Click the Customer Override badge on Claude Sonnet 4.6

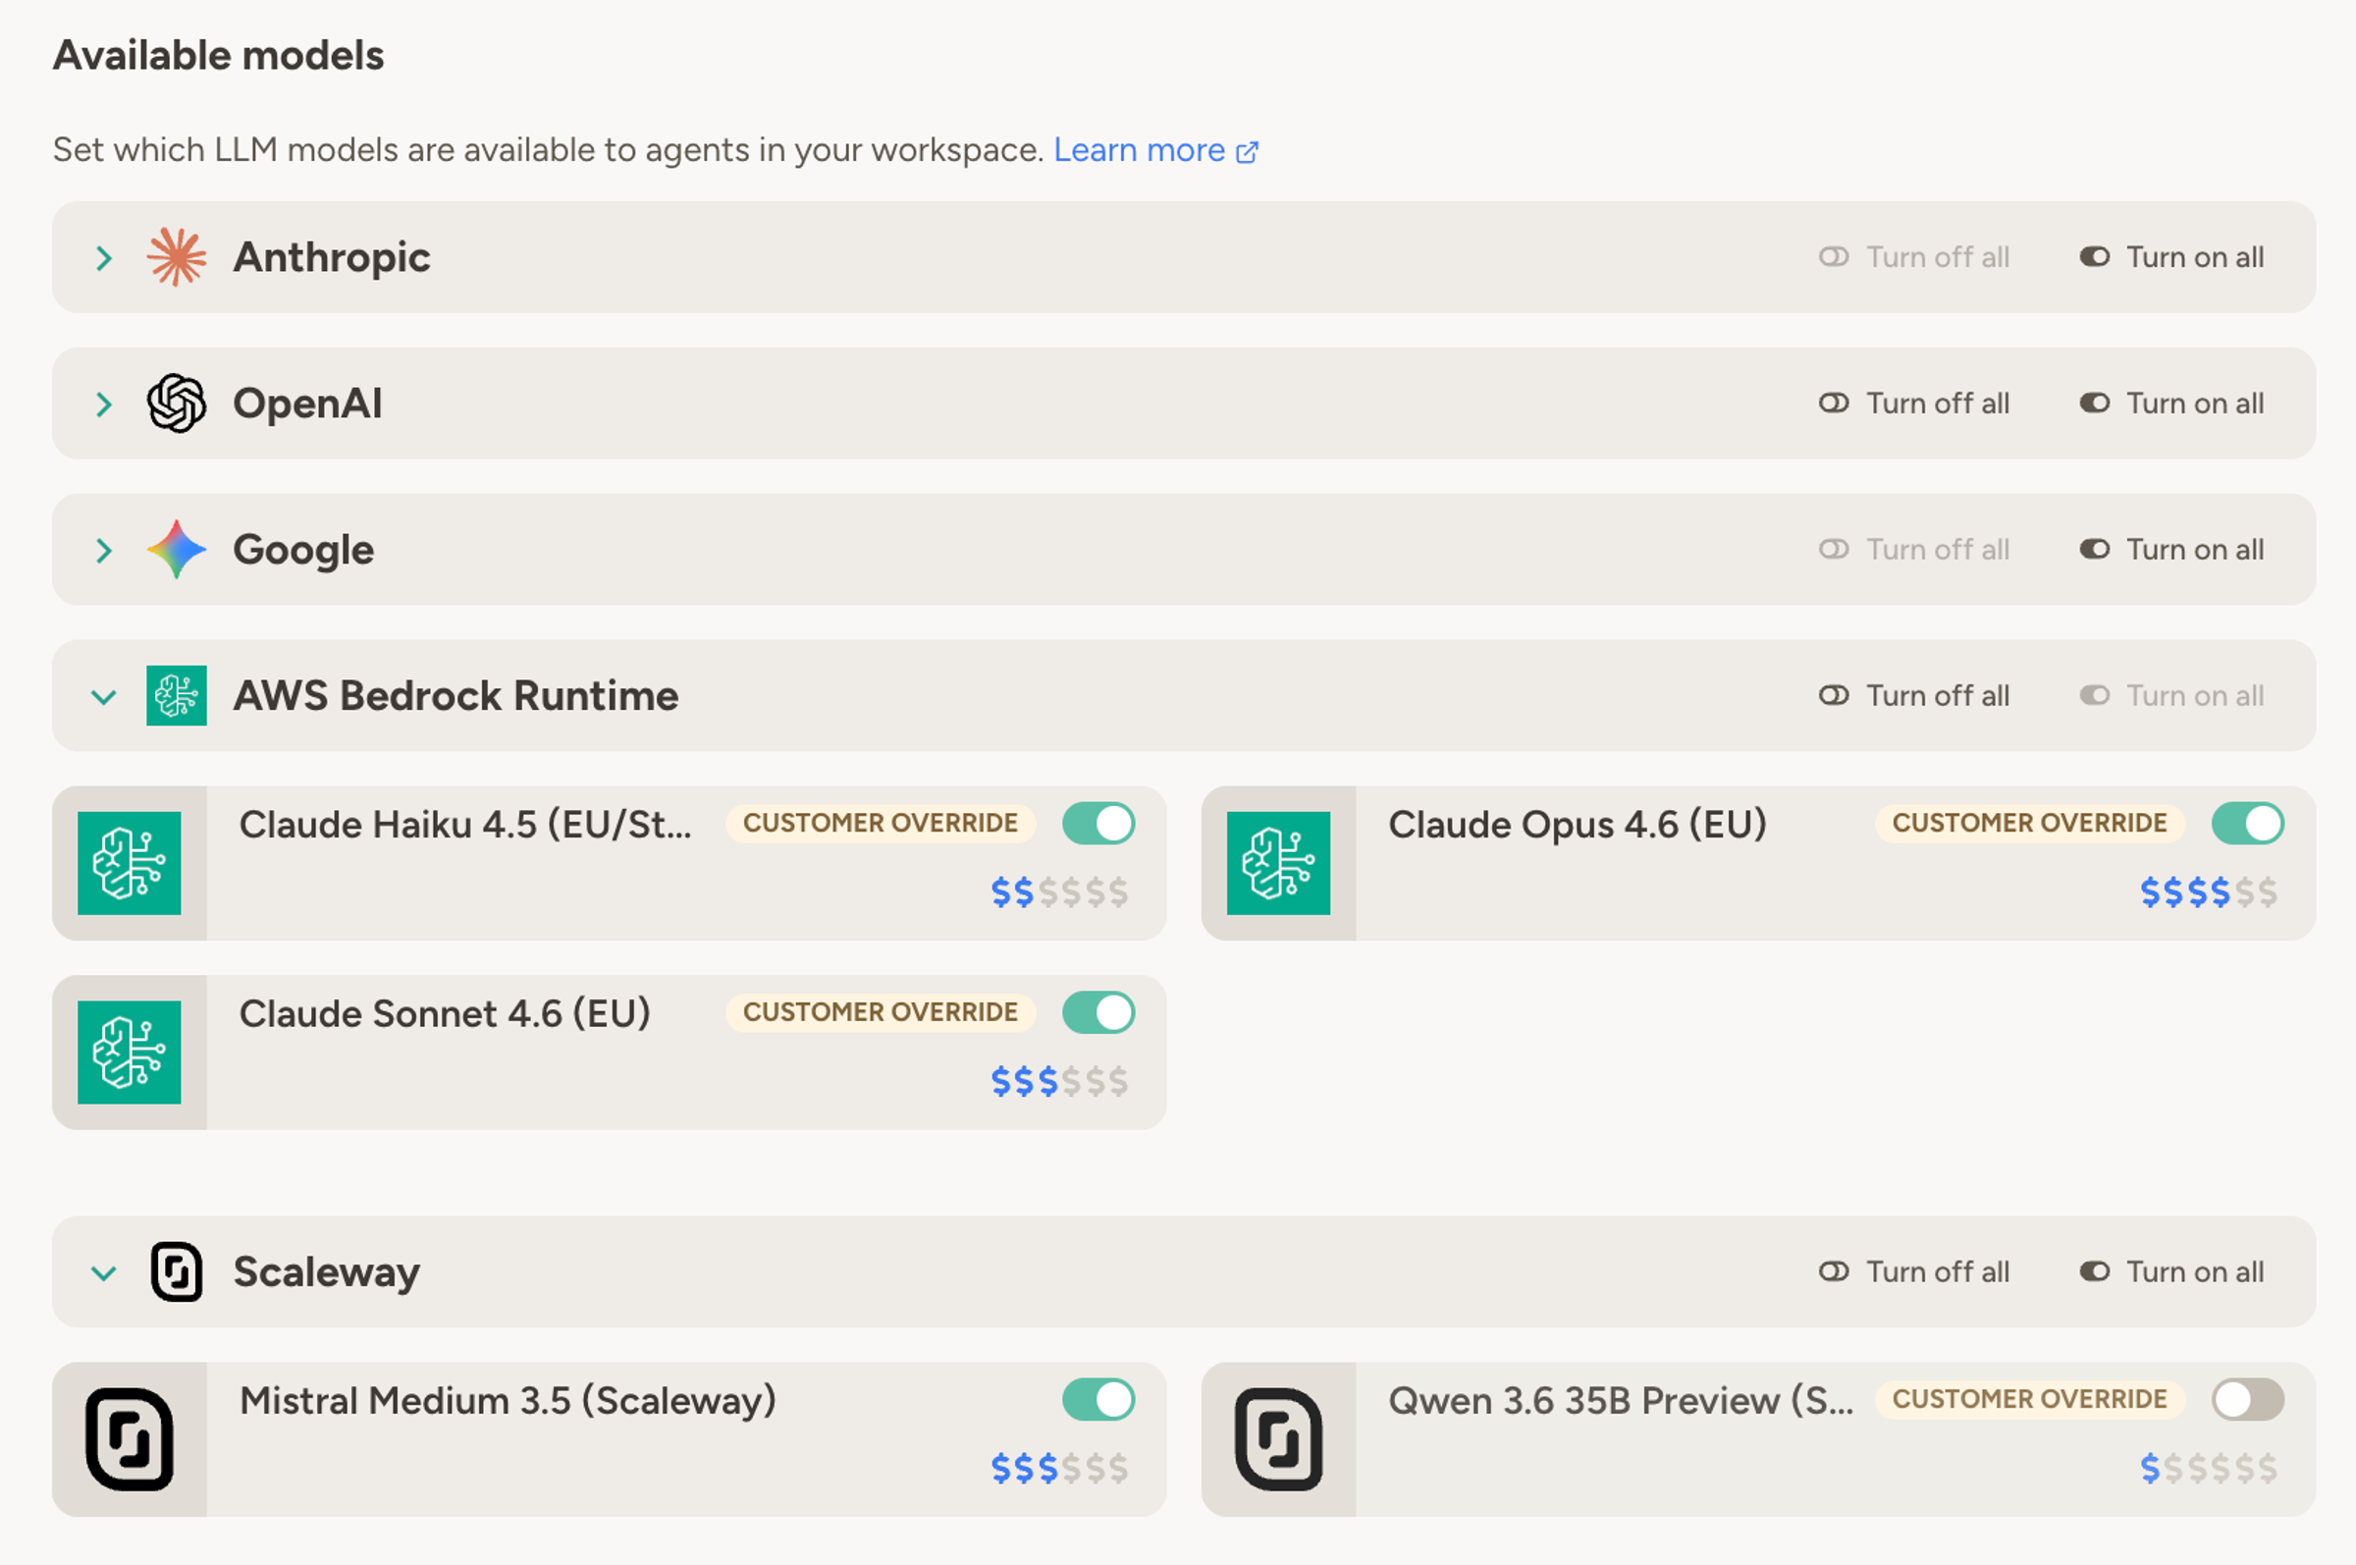881,1012
